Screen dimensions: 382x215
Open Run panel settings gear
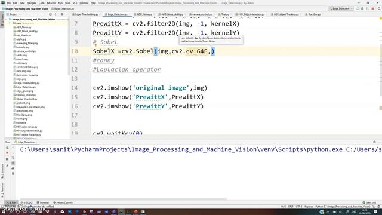[374, 142]
